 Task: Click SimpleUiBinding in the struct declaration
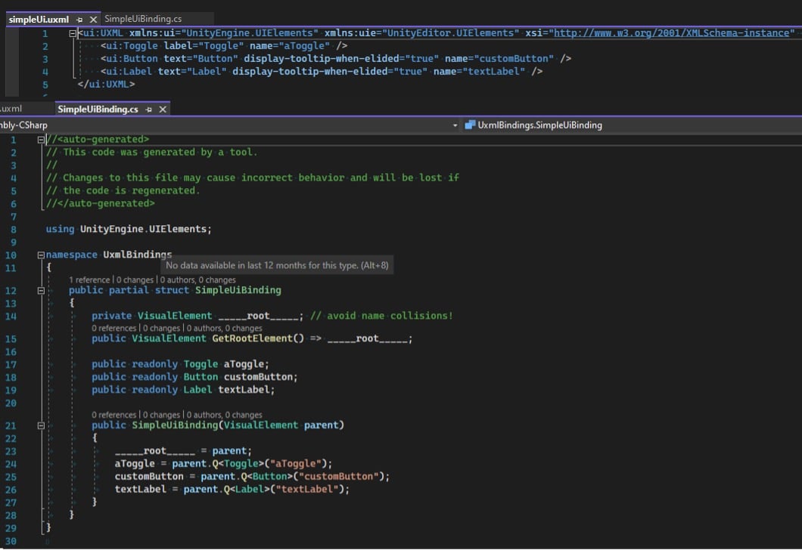[x=238, y=291]
